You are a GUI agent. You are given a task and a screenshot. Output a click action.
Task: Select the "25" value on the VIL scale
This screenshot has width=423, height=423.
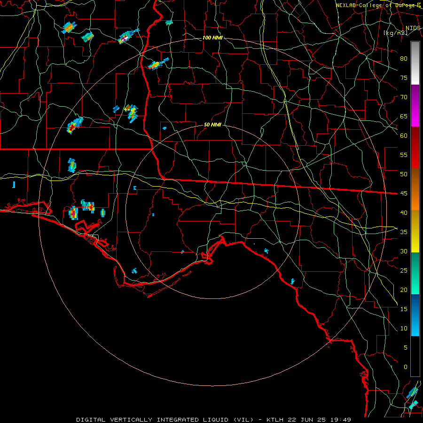click(x=404, y=271)
